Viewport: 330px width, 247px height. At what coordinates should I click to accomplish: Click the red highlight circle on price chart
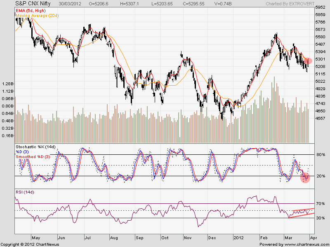coord(309,61)
